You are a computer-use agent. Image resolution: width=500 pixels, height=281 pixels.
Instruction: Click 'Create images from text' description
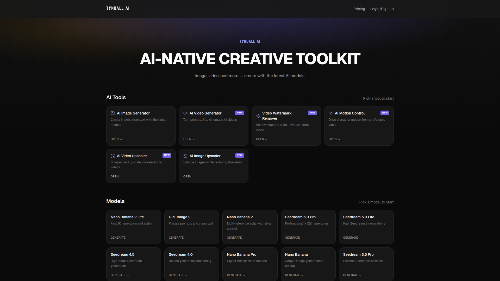click(x=139, y=122)
